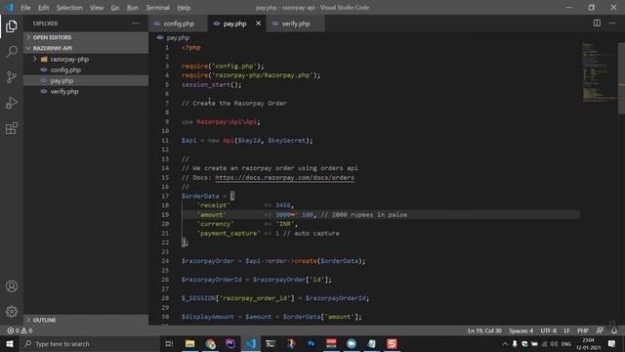
Task: Open the View menu
Action: [x=97, y=8]
